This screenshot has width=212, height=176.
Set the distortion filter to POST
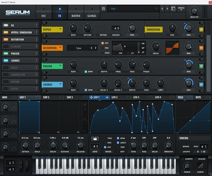click(x=103, y=53)
